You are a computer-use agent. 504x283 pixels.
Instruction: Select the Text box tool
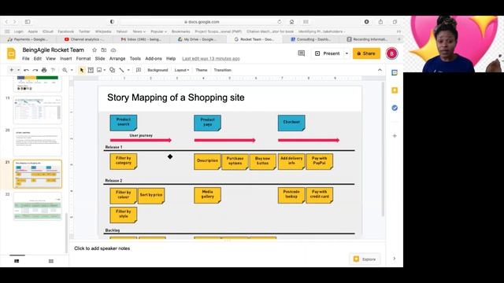click(91, 70)
